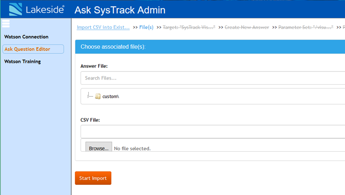
Task: Select the custom\ folder entry
Action: point(110,96)
